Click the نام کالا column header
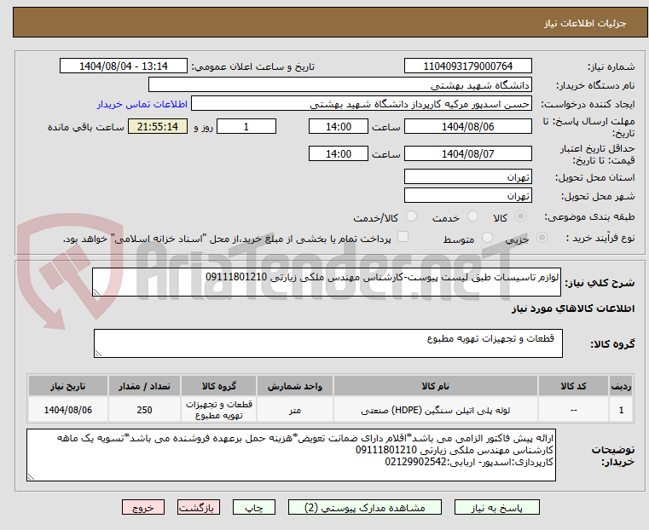 tap(436, 386)
